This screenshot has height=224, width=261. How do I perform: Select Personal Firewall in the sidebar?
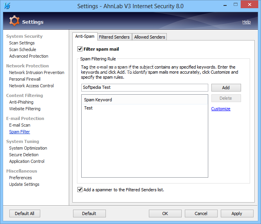point(25,79)
